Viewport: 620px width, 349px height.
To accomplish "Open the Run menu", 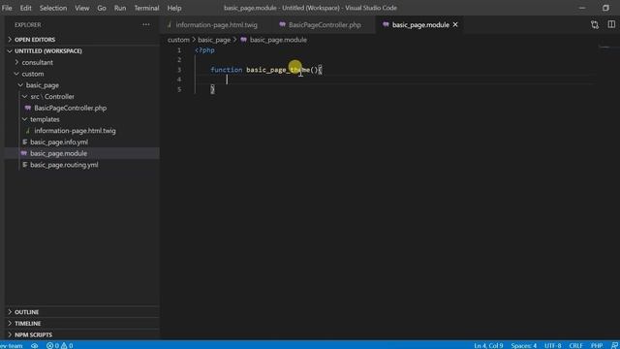I will pos(120,8).
